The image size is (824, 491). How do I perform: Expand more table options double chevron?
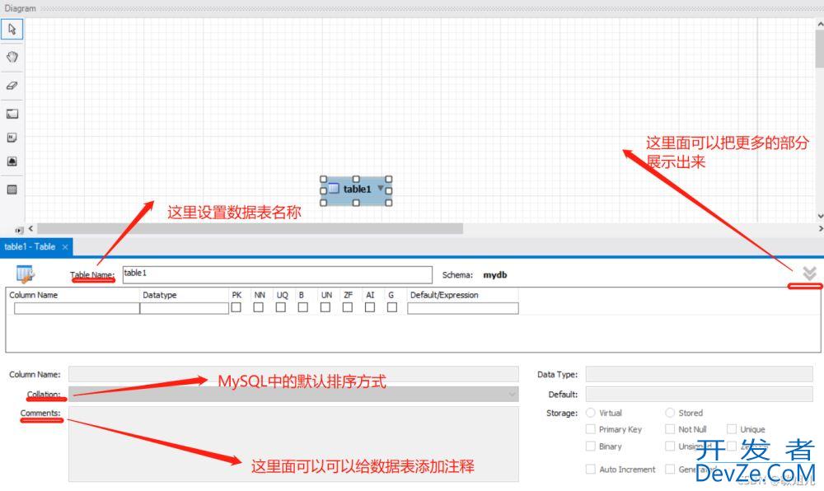click(x=809, y=273)
